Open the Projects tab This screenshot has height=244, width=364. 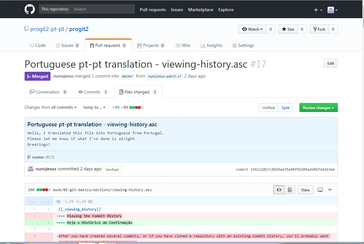(151, 45)
